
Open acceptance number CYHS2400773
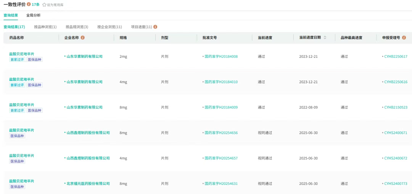(x=396, y=184)
